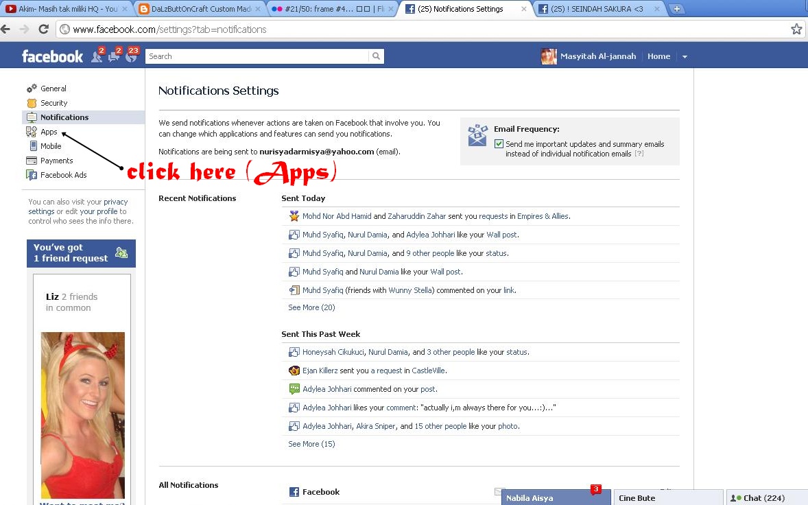Open Mohd Nor Abd Hamid link
Image resolution: width=808 pixels, height=505 pixels.
click(337, 216)
